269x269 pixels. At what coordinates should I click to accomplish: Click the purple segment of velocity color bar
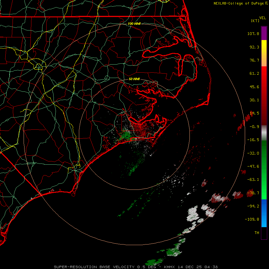click(x=264, y=33)
